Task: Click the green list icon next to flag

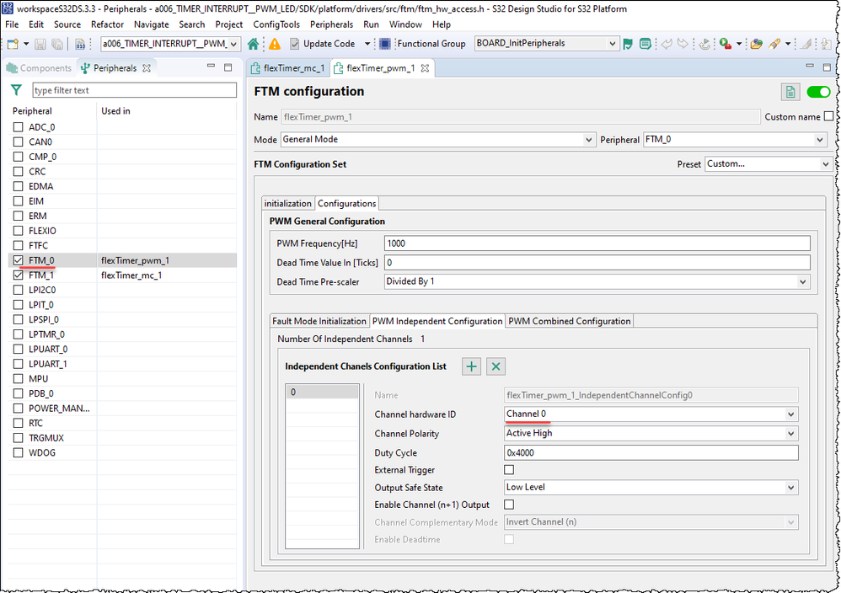Action: 645,44
